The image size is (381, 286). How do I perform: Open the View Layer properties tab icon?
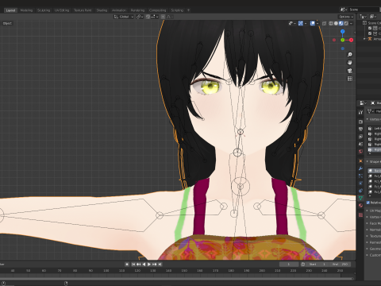point(360,137)
